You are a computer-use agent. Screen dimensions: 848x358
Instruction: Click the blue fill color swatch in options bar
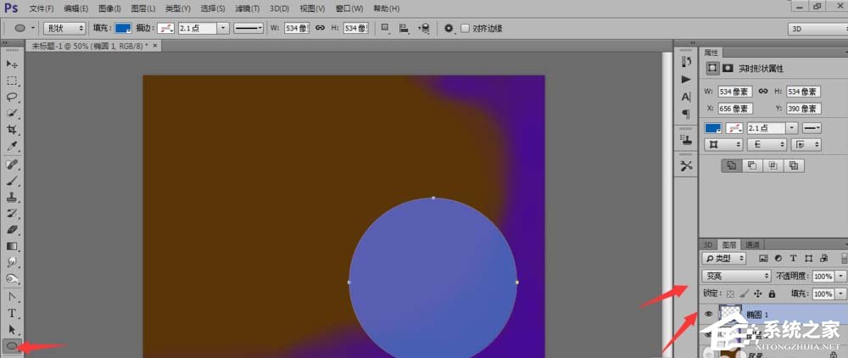(x=123, y=28)
